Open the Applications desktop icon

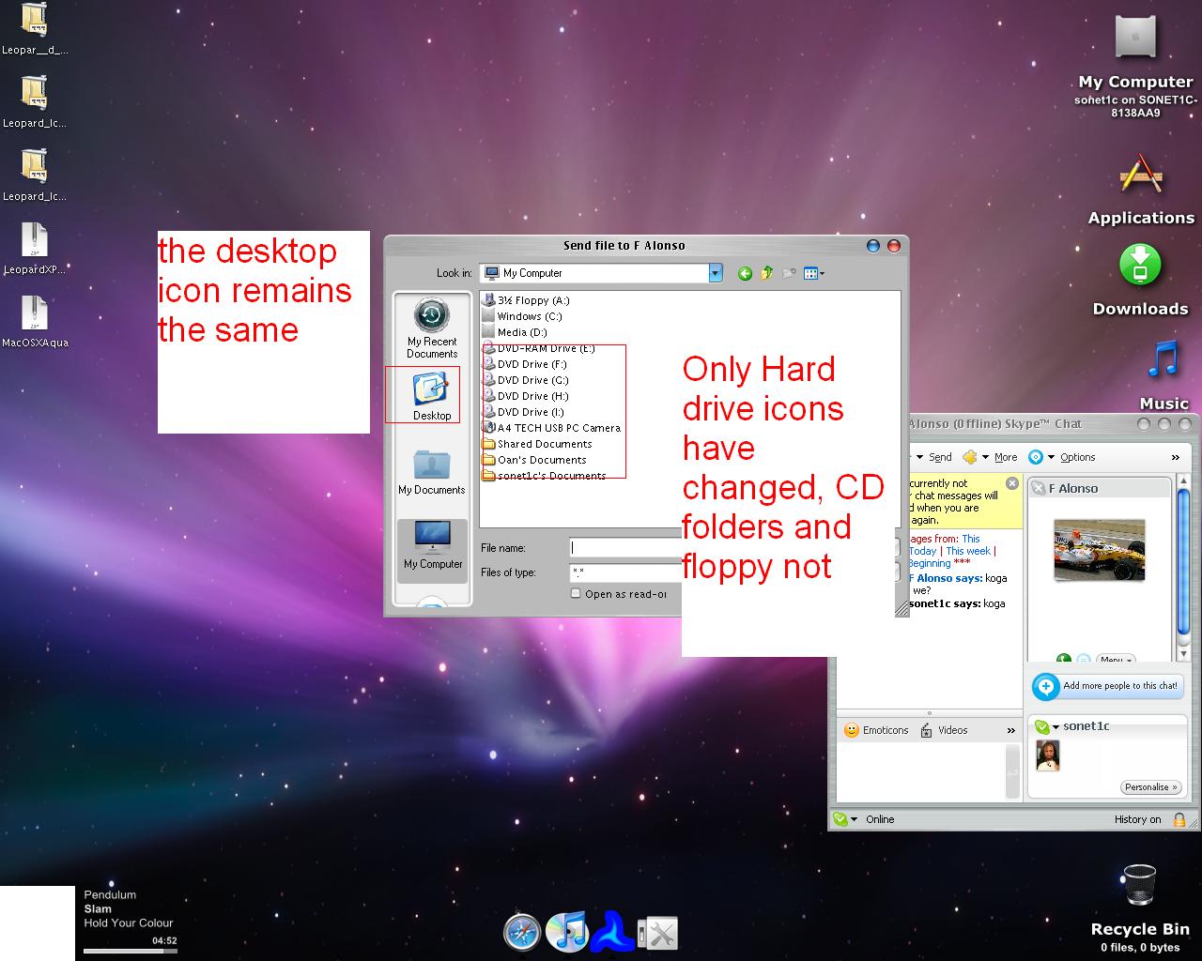1141,190
